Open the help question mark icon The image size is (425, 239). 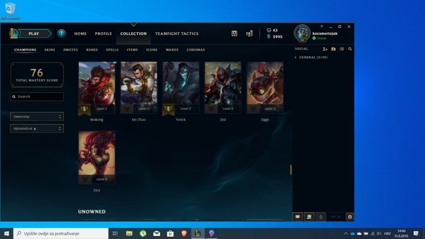point(321,27)
